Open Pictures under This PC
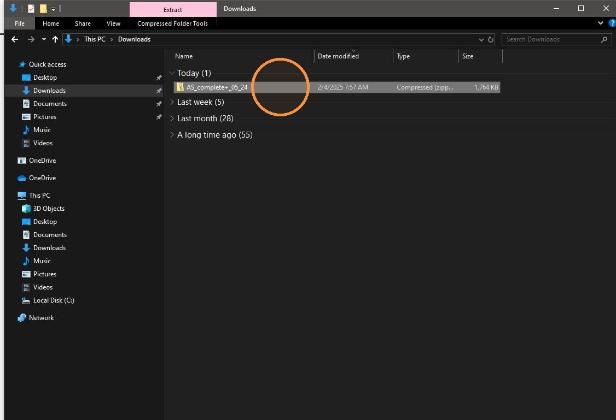This screenshot has width=616, height=420. coord(45,274)
